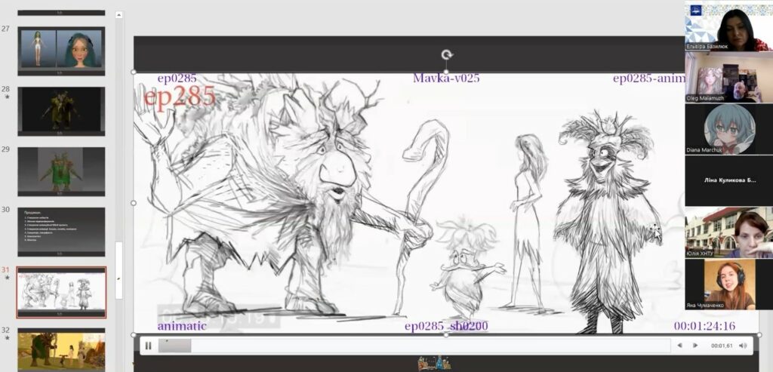Select Ліна Куликова participant tile
The height and width of the screenshot is (372, 773).
coord(728,180)
